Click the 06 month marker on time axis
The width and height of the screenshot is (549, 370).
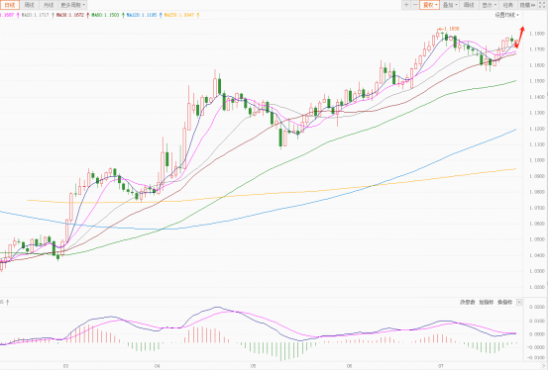click(x=349, y=366)
